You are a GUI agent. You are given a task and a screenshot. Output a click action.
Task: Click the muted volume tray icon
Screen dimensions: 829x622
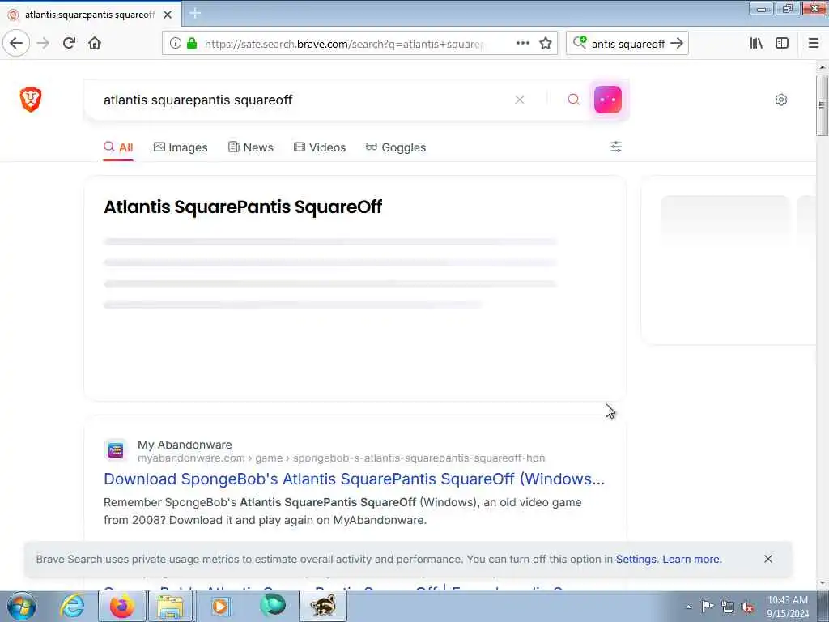747,607
